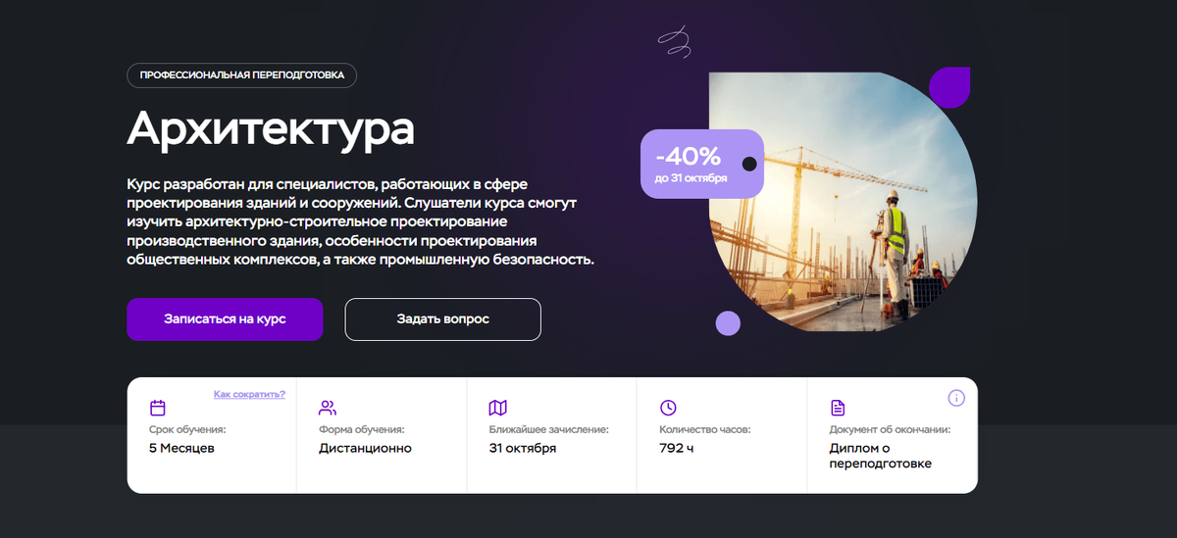Click the 5 Месяцев value
The height and width of the screenshot is (538, 1177).
pos(181,448)
